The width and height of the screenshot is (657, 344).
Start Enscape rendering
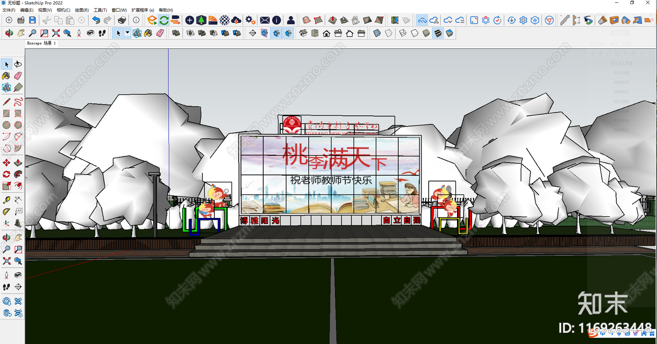(152, 20)
